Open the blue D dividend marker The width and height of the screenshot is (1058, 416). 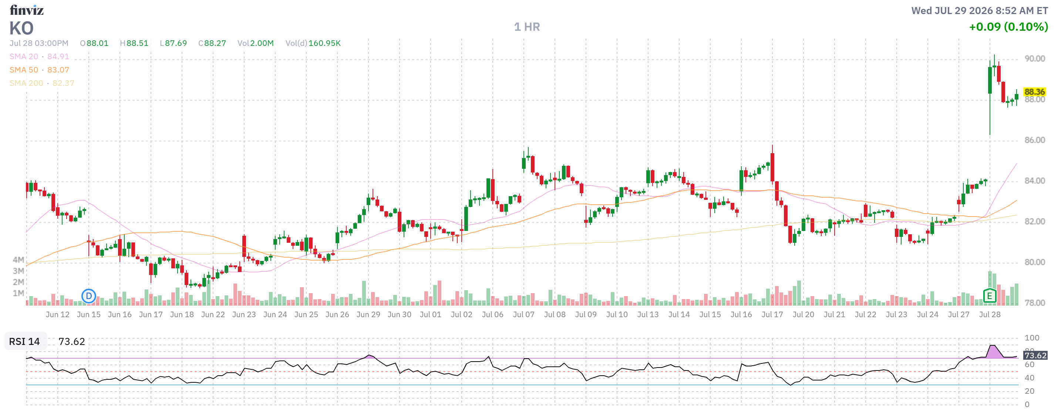[x=89, y=296]
